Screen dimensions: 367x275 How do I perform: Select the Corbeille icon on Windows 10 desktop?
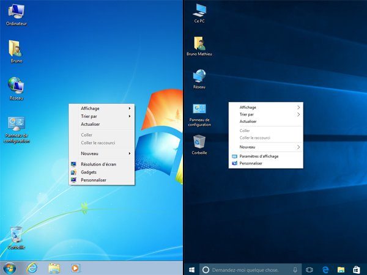[199, 145]
